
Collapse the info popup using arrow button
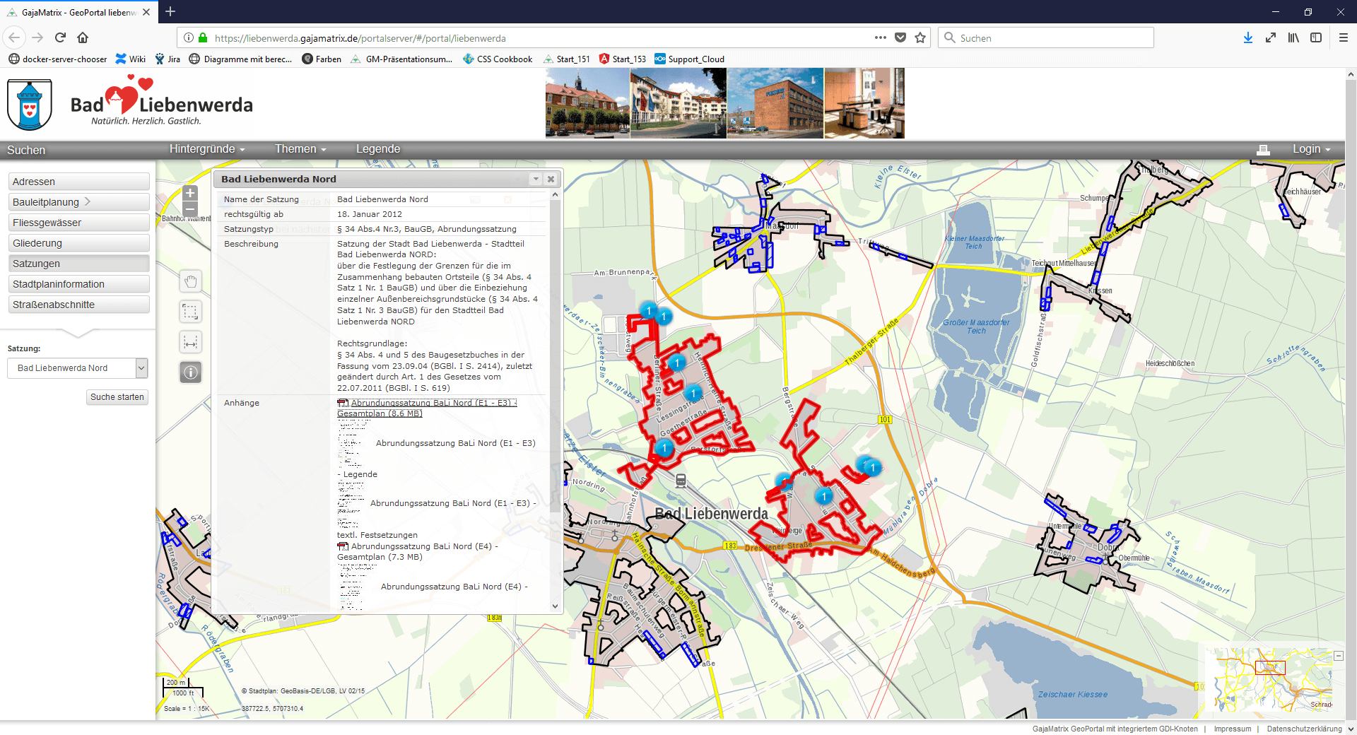536,180
